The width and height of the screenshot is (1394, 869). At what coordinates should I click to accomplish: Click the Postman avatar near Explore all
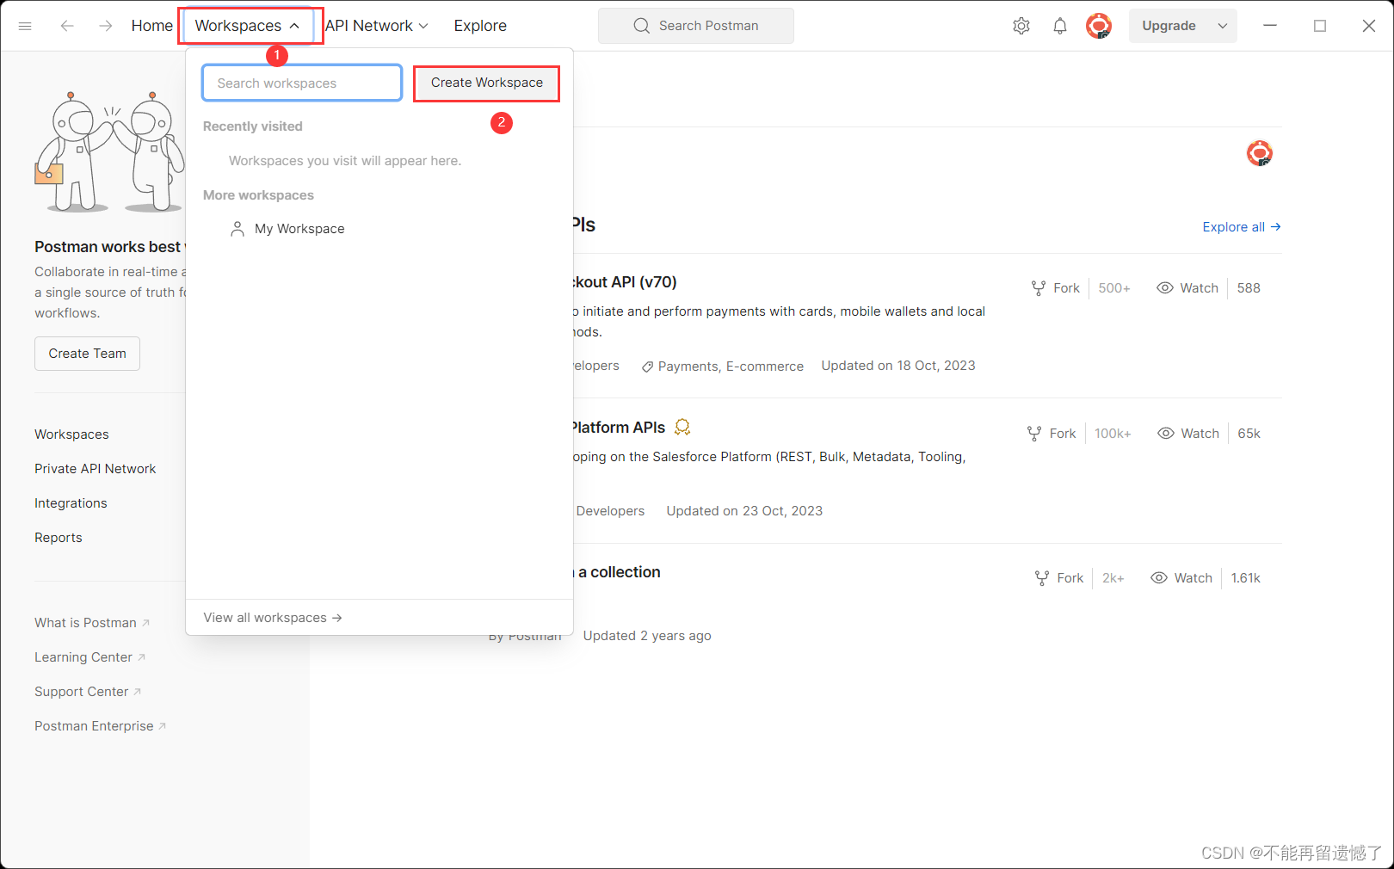[x=1260, y=153]
